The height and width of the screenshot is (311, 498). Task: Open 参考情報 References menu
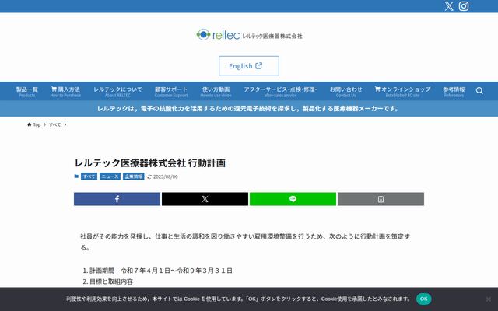[454, 92]
